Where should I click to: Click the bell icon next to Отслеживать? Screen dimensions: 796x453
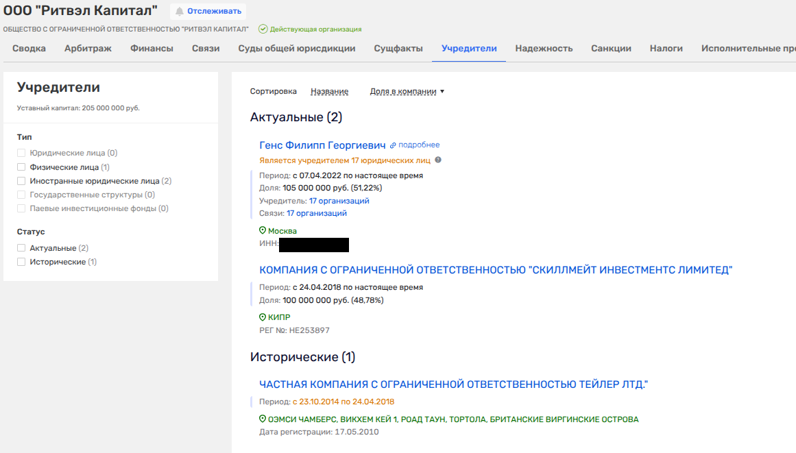[180, 11]
